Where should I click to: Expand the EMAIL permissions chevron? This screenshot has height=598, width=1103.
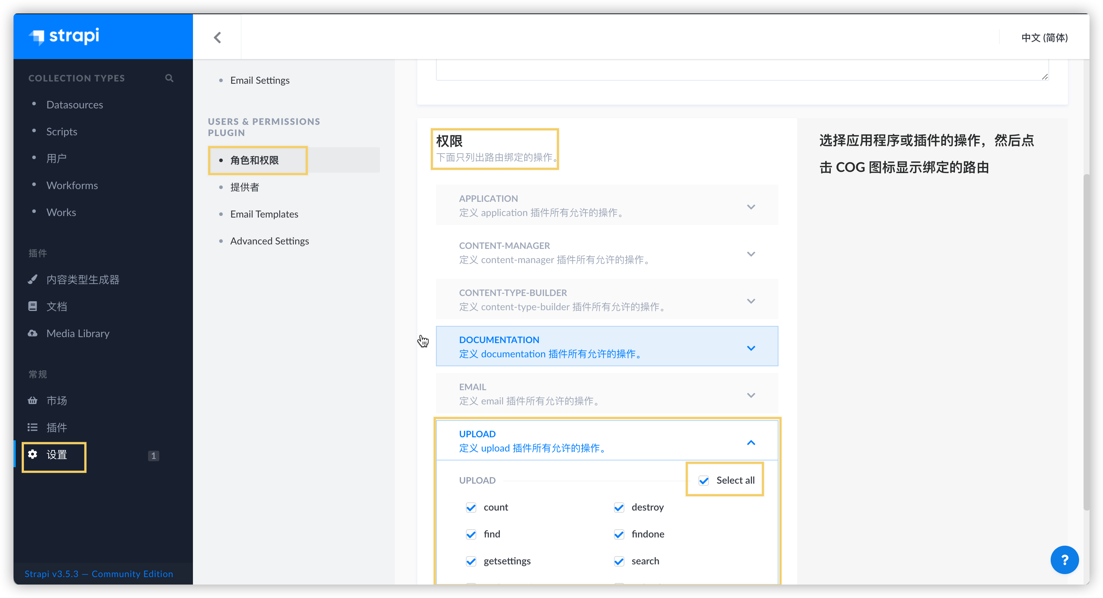coord(751,395)
